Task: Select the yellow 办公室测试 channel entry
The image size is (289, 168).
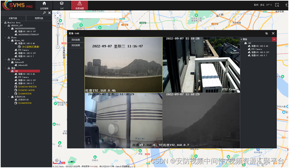Action: [30, 47]
